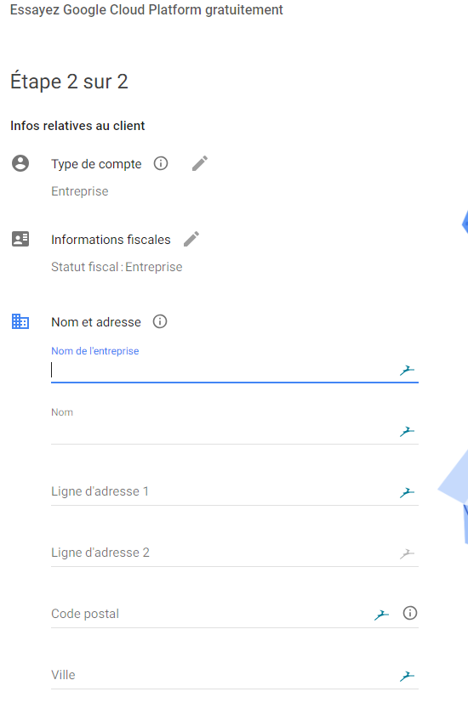Show info tooltip for Nom et adresse
The width and height of the screenshot is (468, 703).
click(x=160, y=321)
